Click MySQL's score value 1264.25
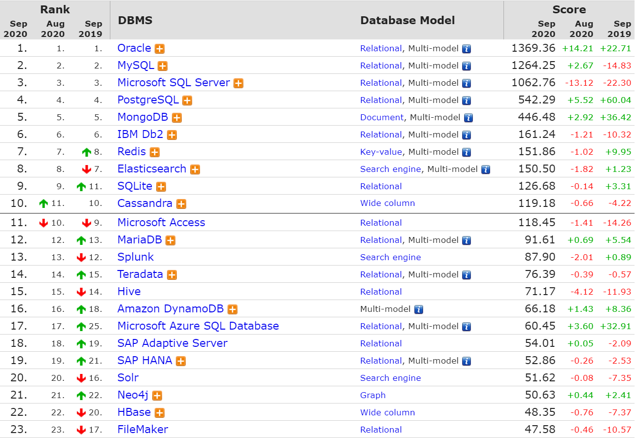635x438 pixels. coord(534,66)
